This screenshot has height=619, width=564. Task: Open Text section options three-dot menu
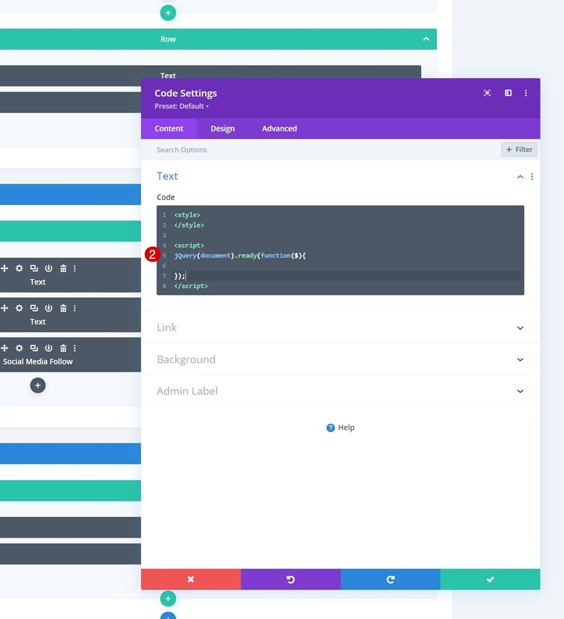click(532, 176)
